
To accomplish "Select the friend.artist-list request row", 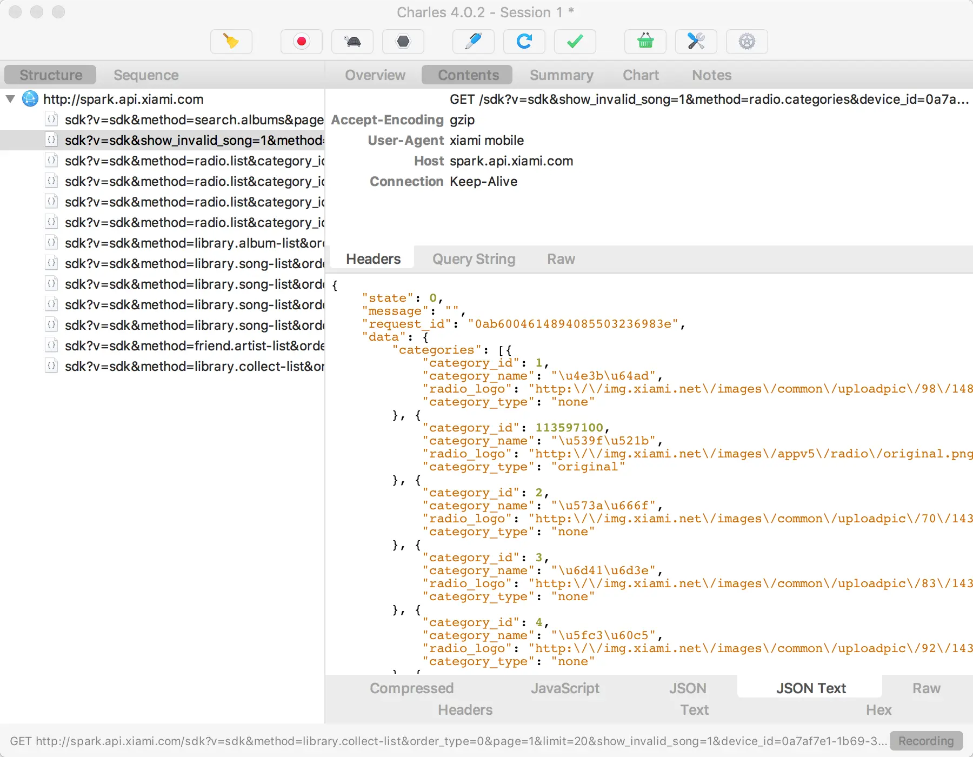I will 162,346.
